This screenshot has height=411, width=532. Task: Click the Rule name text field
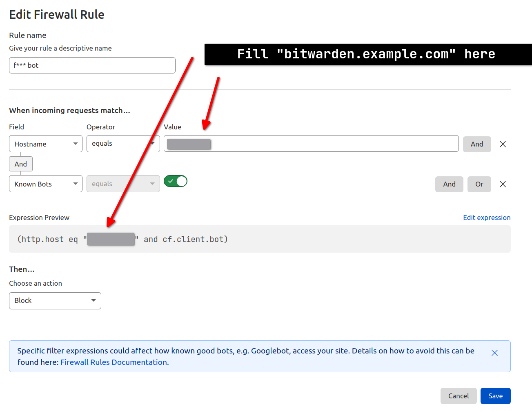[x=92, y=65]
